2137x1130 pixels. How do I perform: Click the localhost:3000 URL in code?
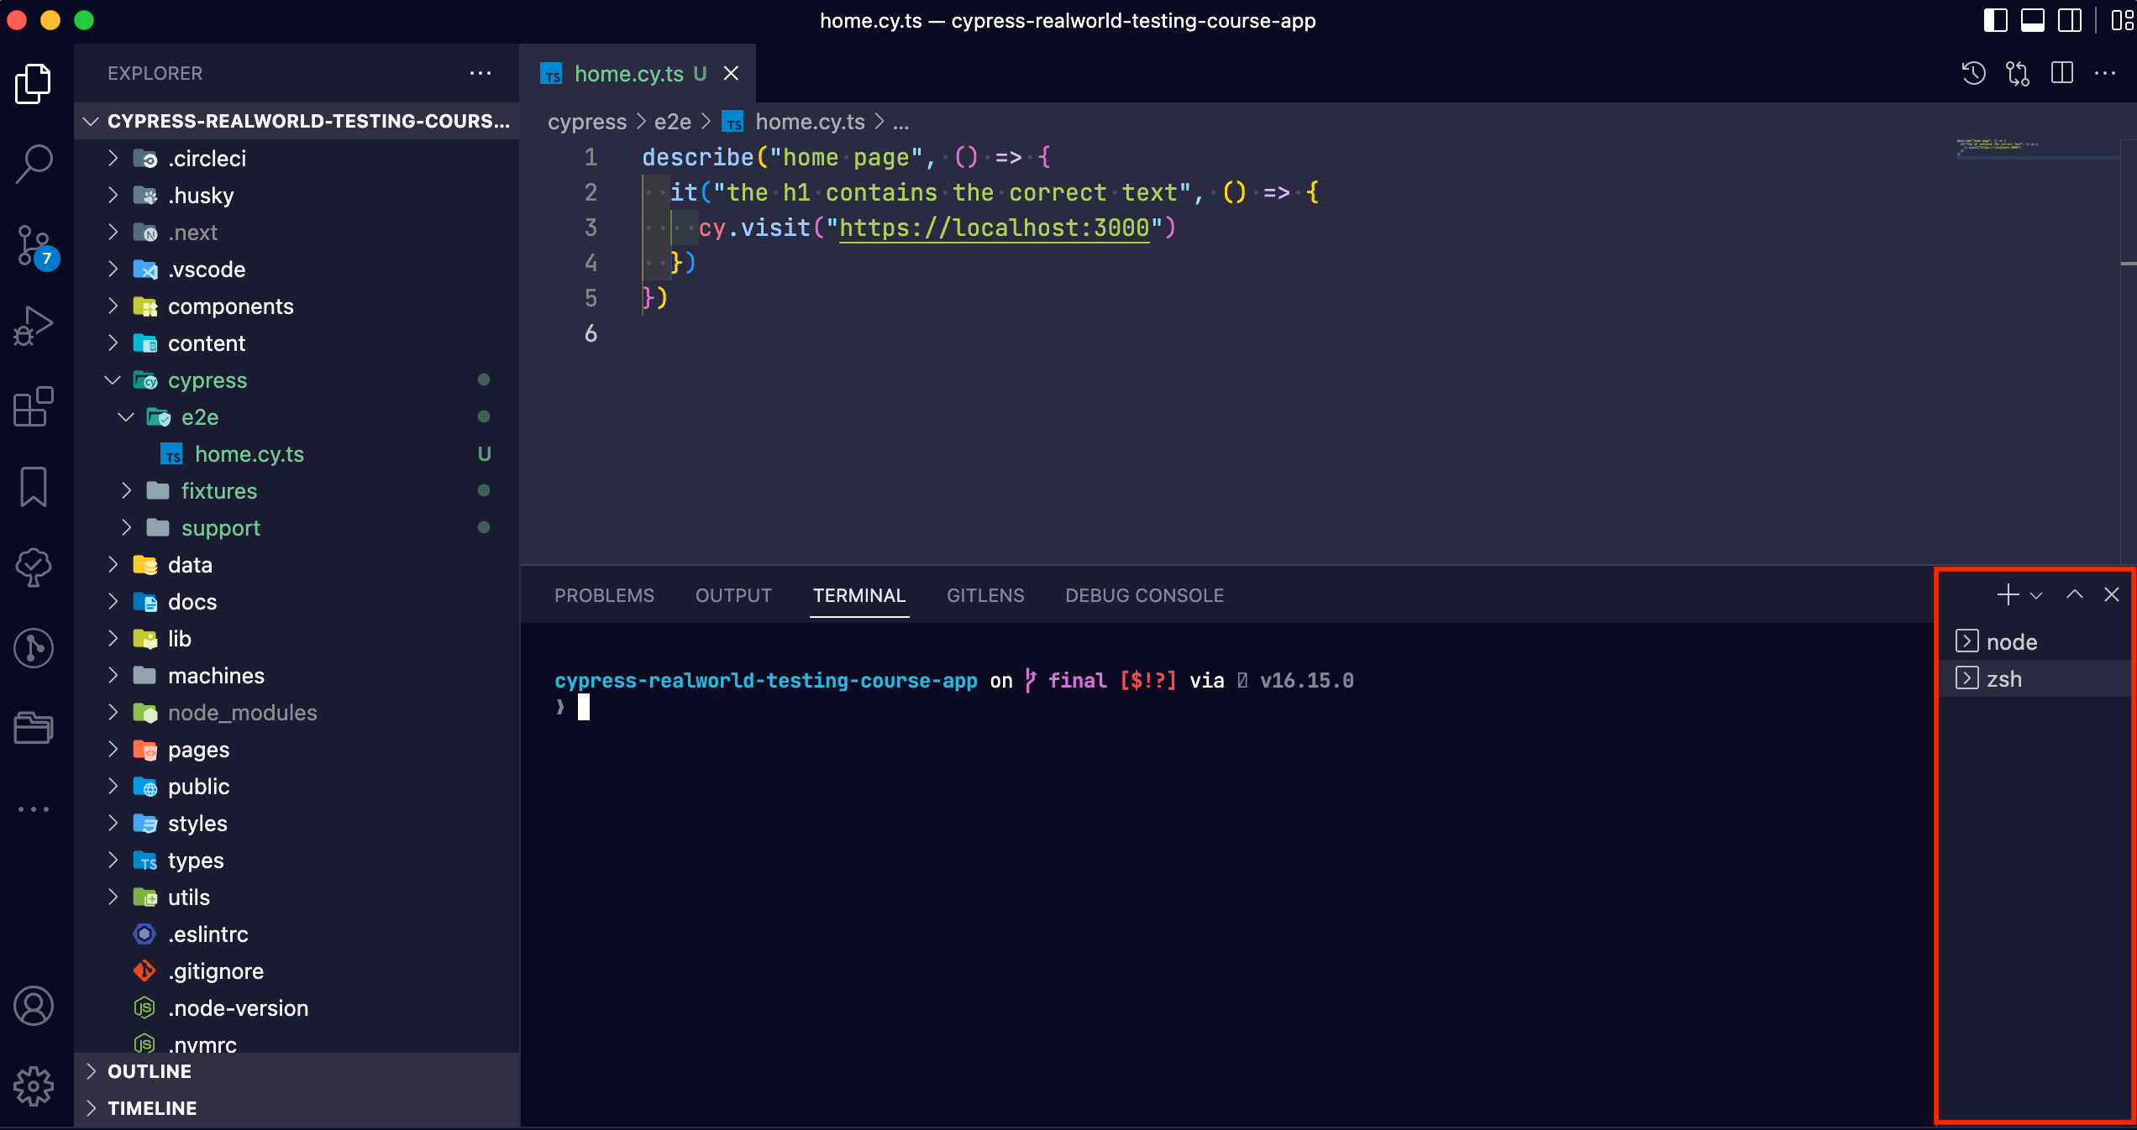[x=994, y=228]
